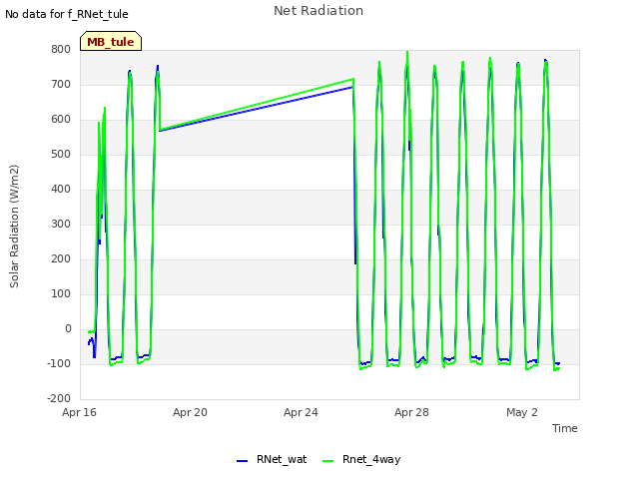Click the May 2 x-axis label
This screenshot has width=639, height=479.
[522, 412]
